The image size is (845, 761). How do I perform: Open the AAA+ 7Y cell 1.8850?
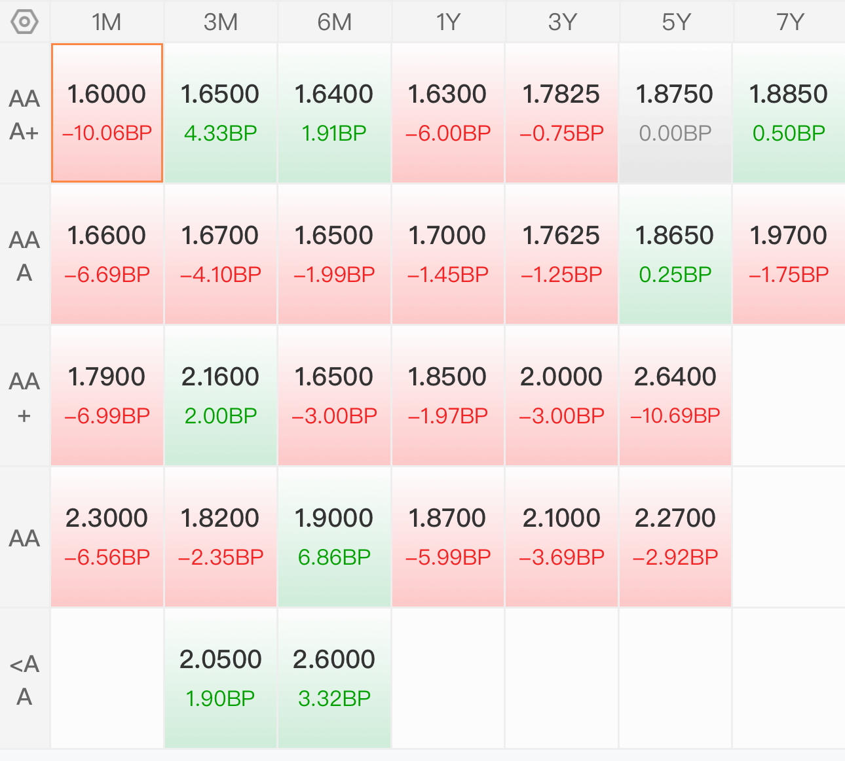(789, 113)
